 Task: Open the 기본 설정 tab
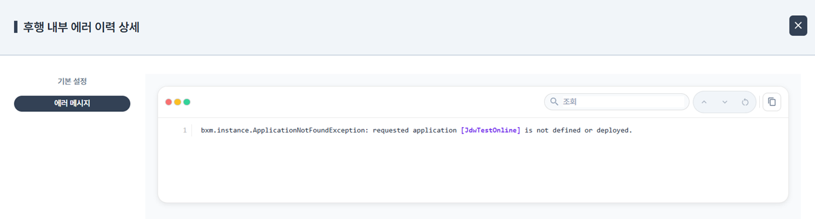point(72,81)
